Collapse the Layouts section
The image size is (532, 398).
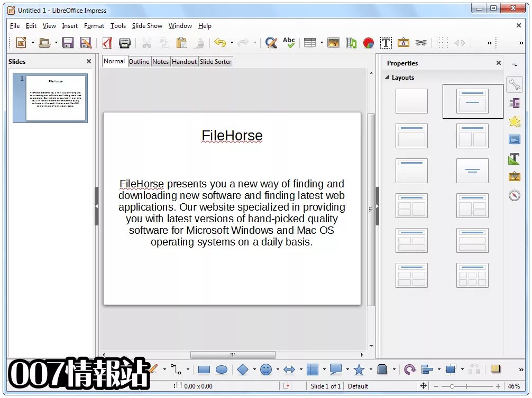tap(387, 77)
